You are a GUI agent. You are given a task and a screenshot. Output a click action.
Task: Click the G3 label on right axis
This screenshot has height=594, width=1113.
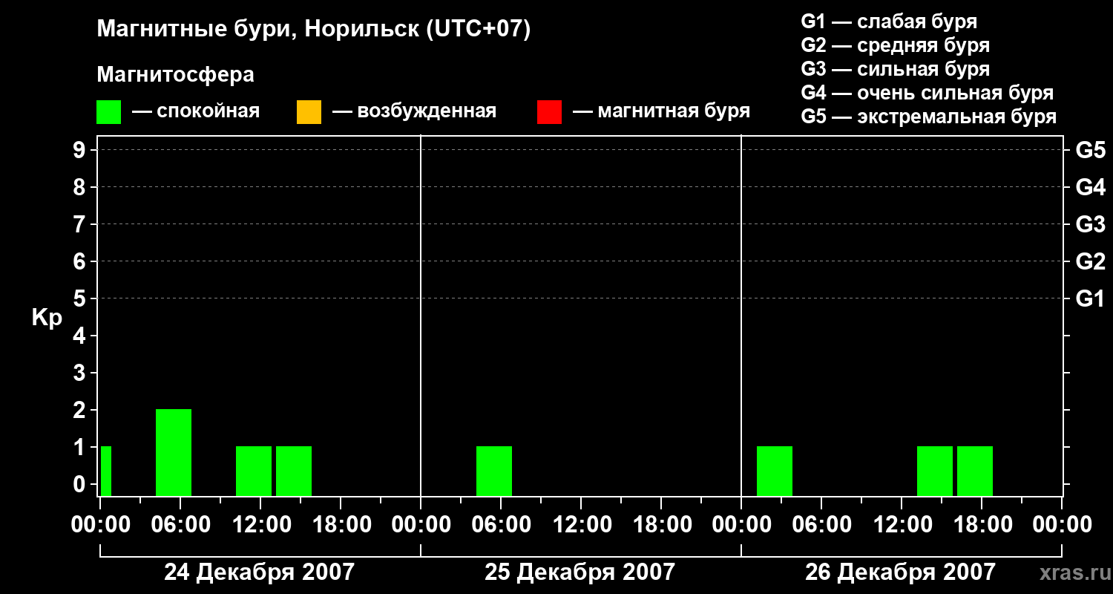[1090, 224]
